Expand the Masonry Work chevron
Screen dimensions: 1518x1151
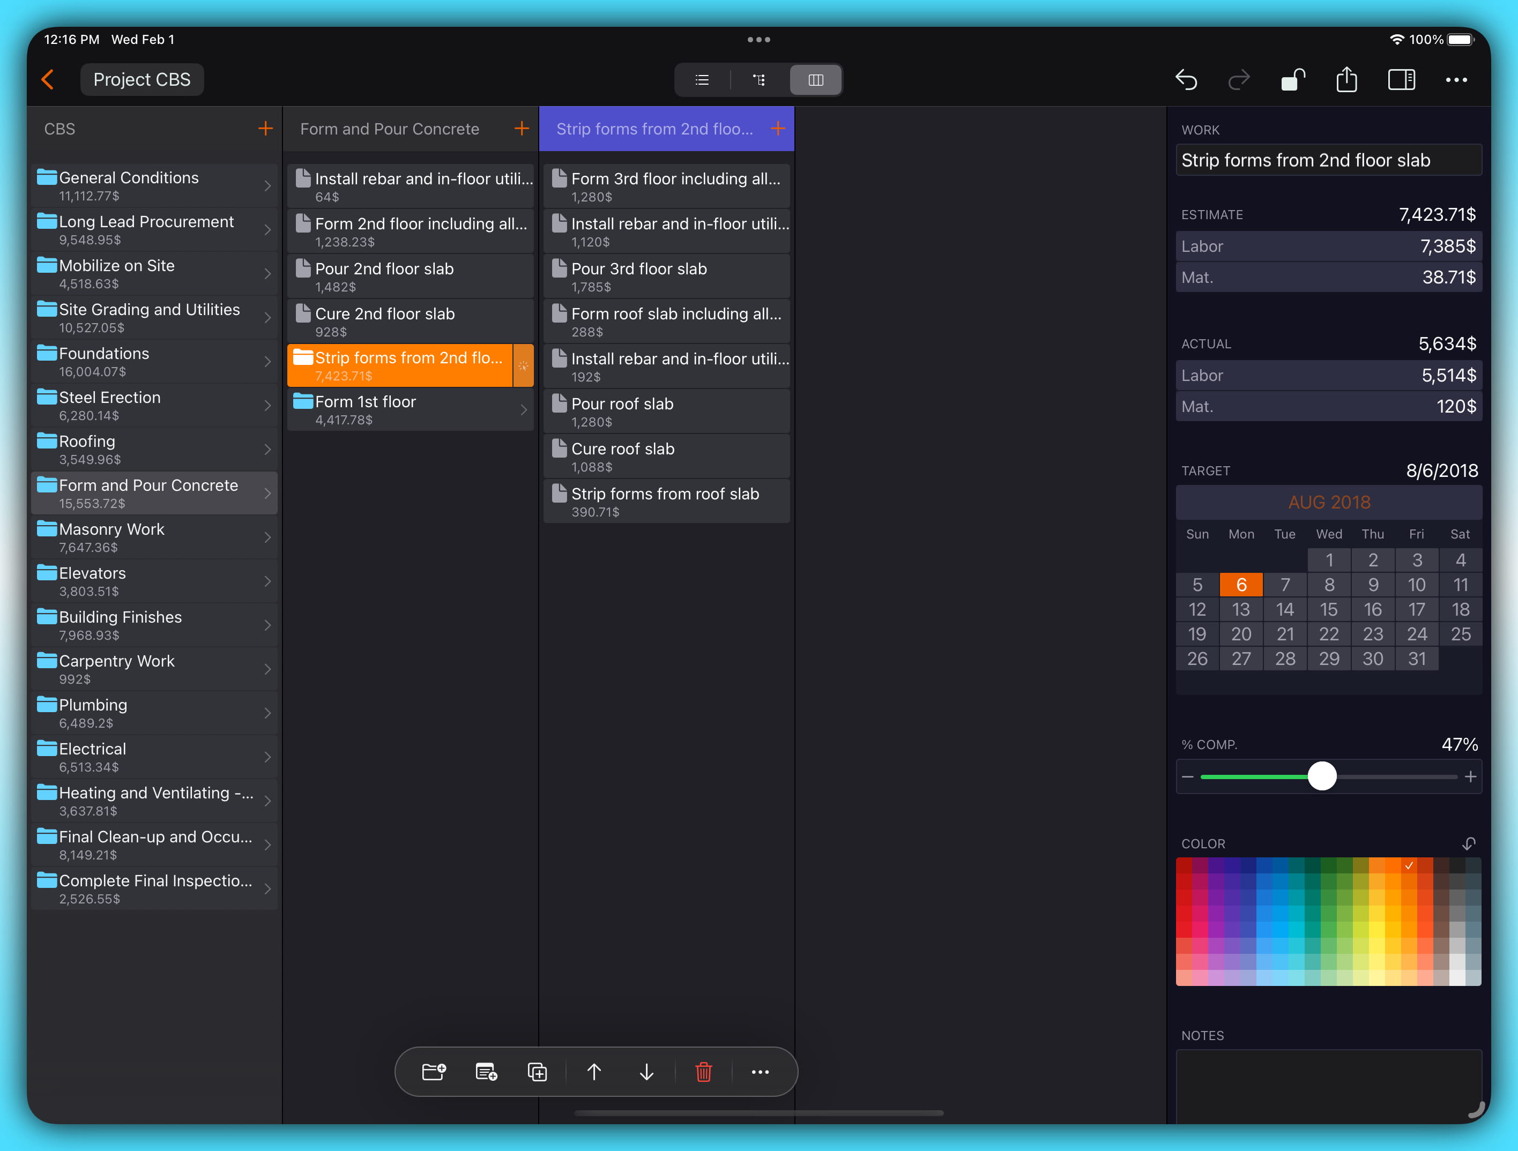click(267, 537)
